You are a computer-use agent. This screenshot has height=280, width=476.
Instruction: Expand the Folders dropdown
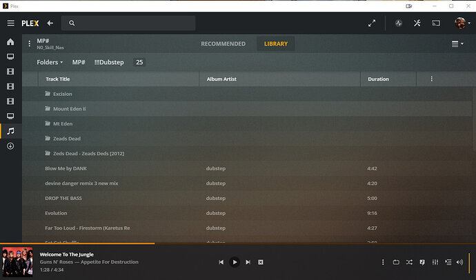pos(50,62)
